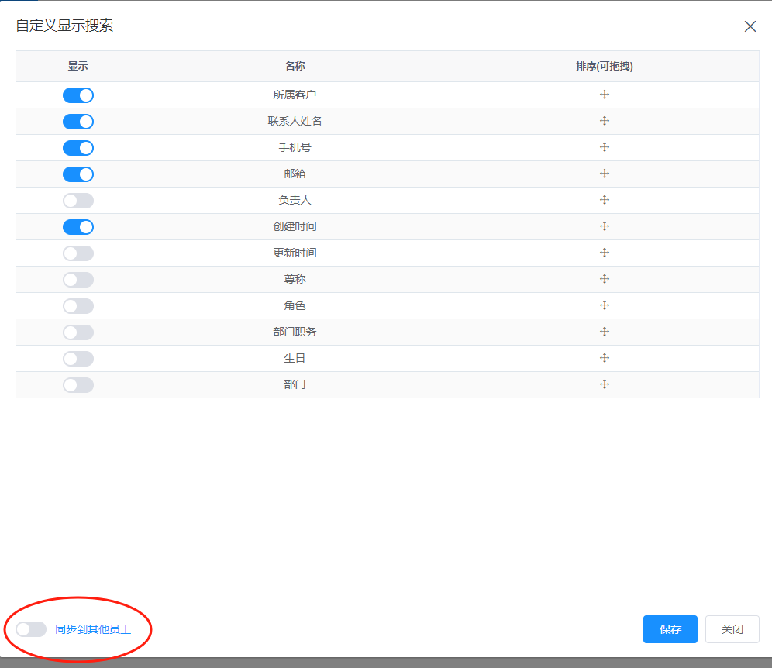Click the drag handle in 生日 row
The image size is (772, 668).
pos(605,358)
